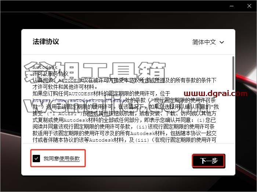Minimize the installer window
The image size is (257, 192).
pyautogui.click(x=232, y=6)
